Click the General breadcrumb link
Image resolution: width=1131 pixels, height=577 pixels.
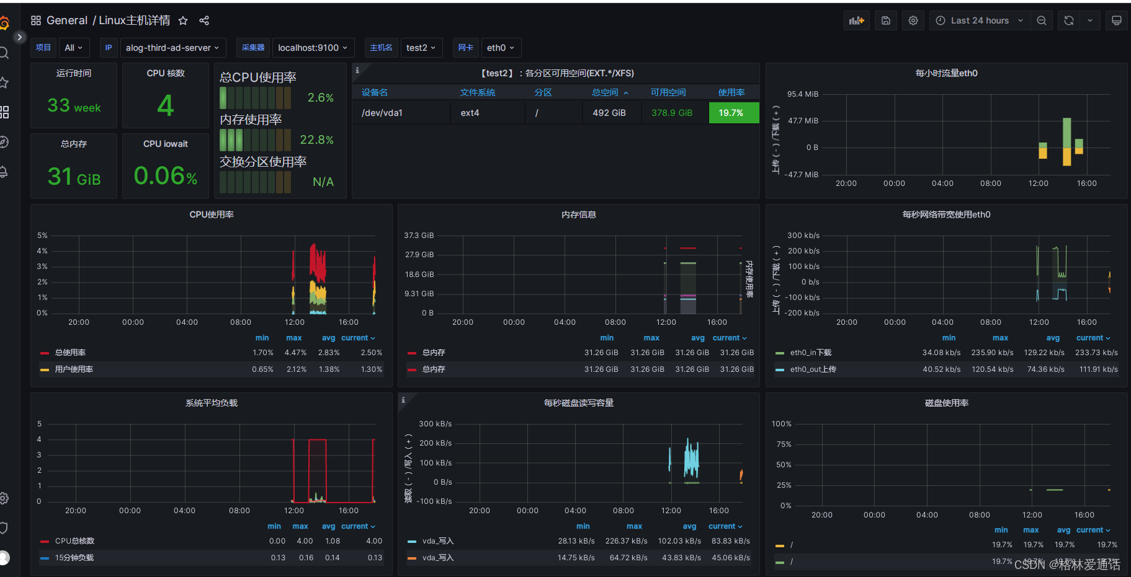67,20
